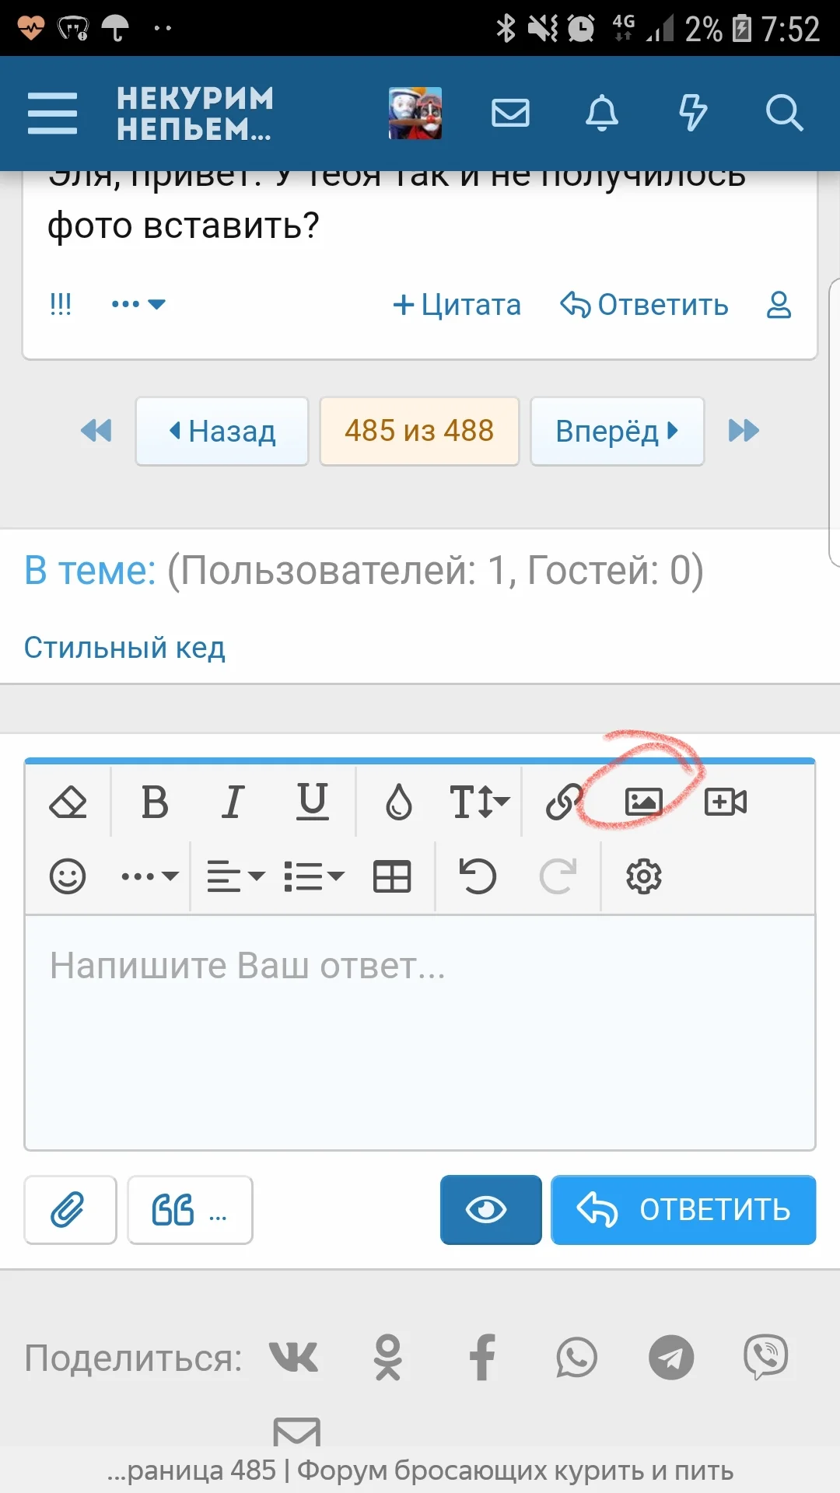840x1493 pixels.
Task: Open the editor settings gear
Action: 643,876
